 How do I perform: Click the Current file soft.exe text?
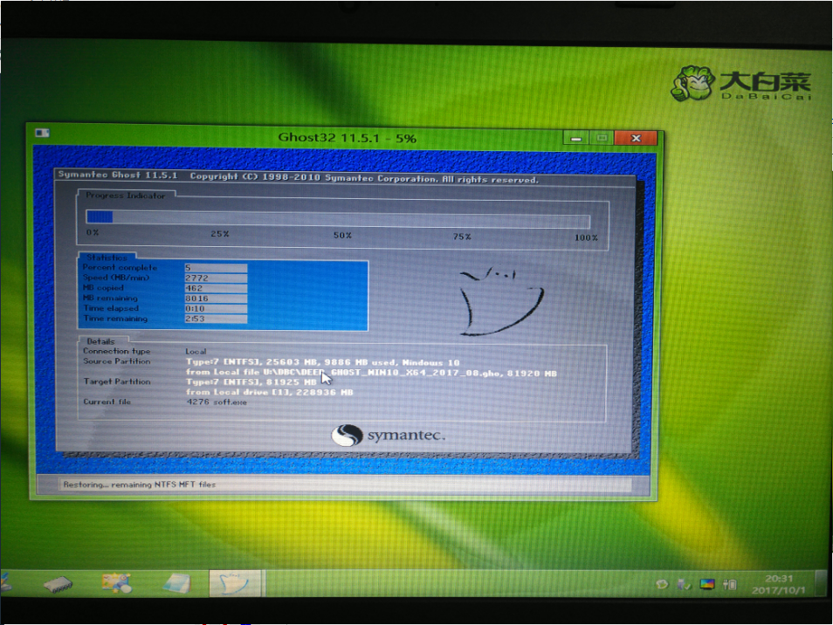click(217, 402)
